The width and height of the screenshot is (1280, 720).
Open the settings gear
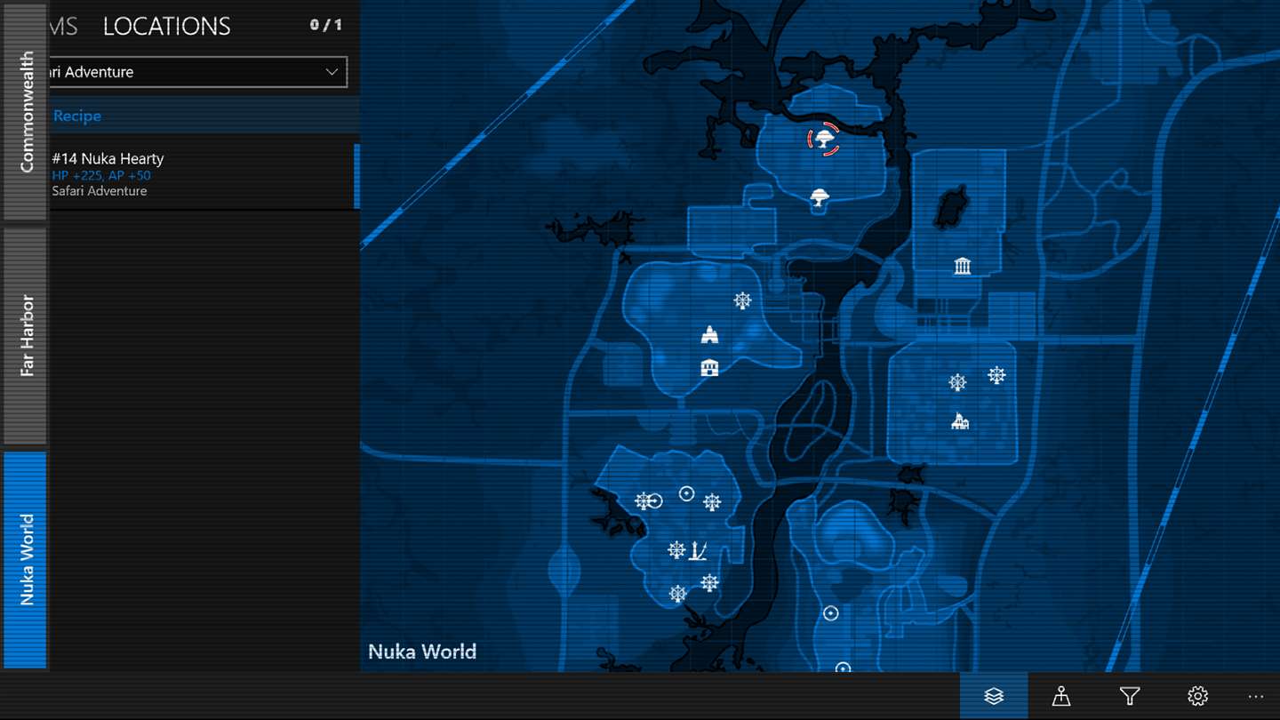tap(1197, 696)
